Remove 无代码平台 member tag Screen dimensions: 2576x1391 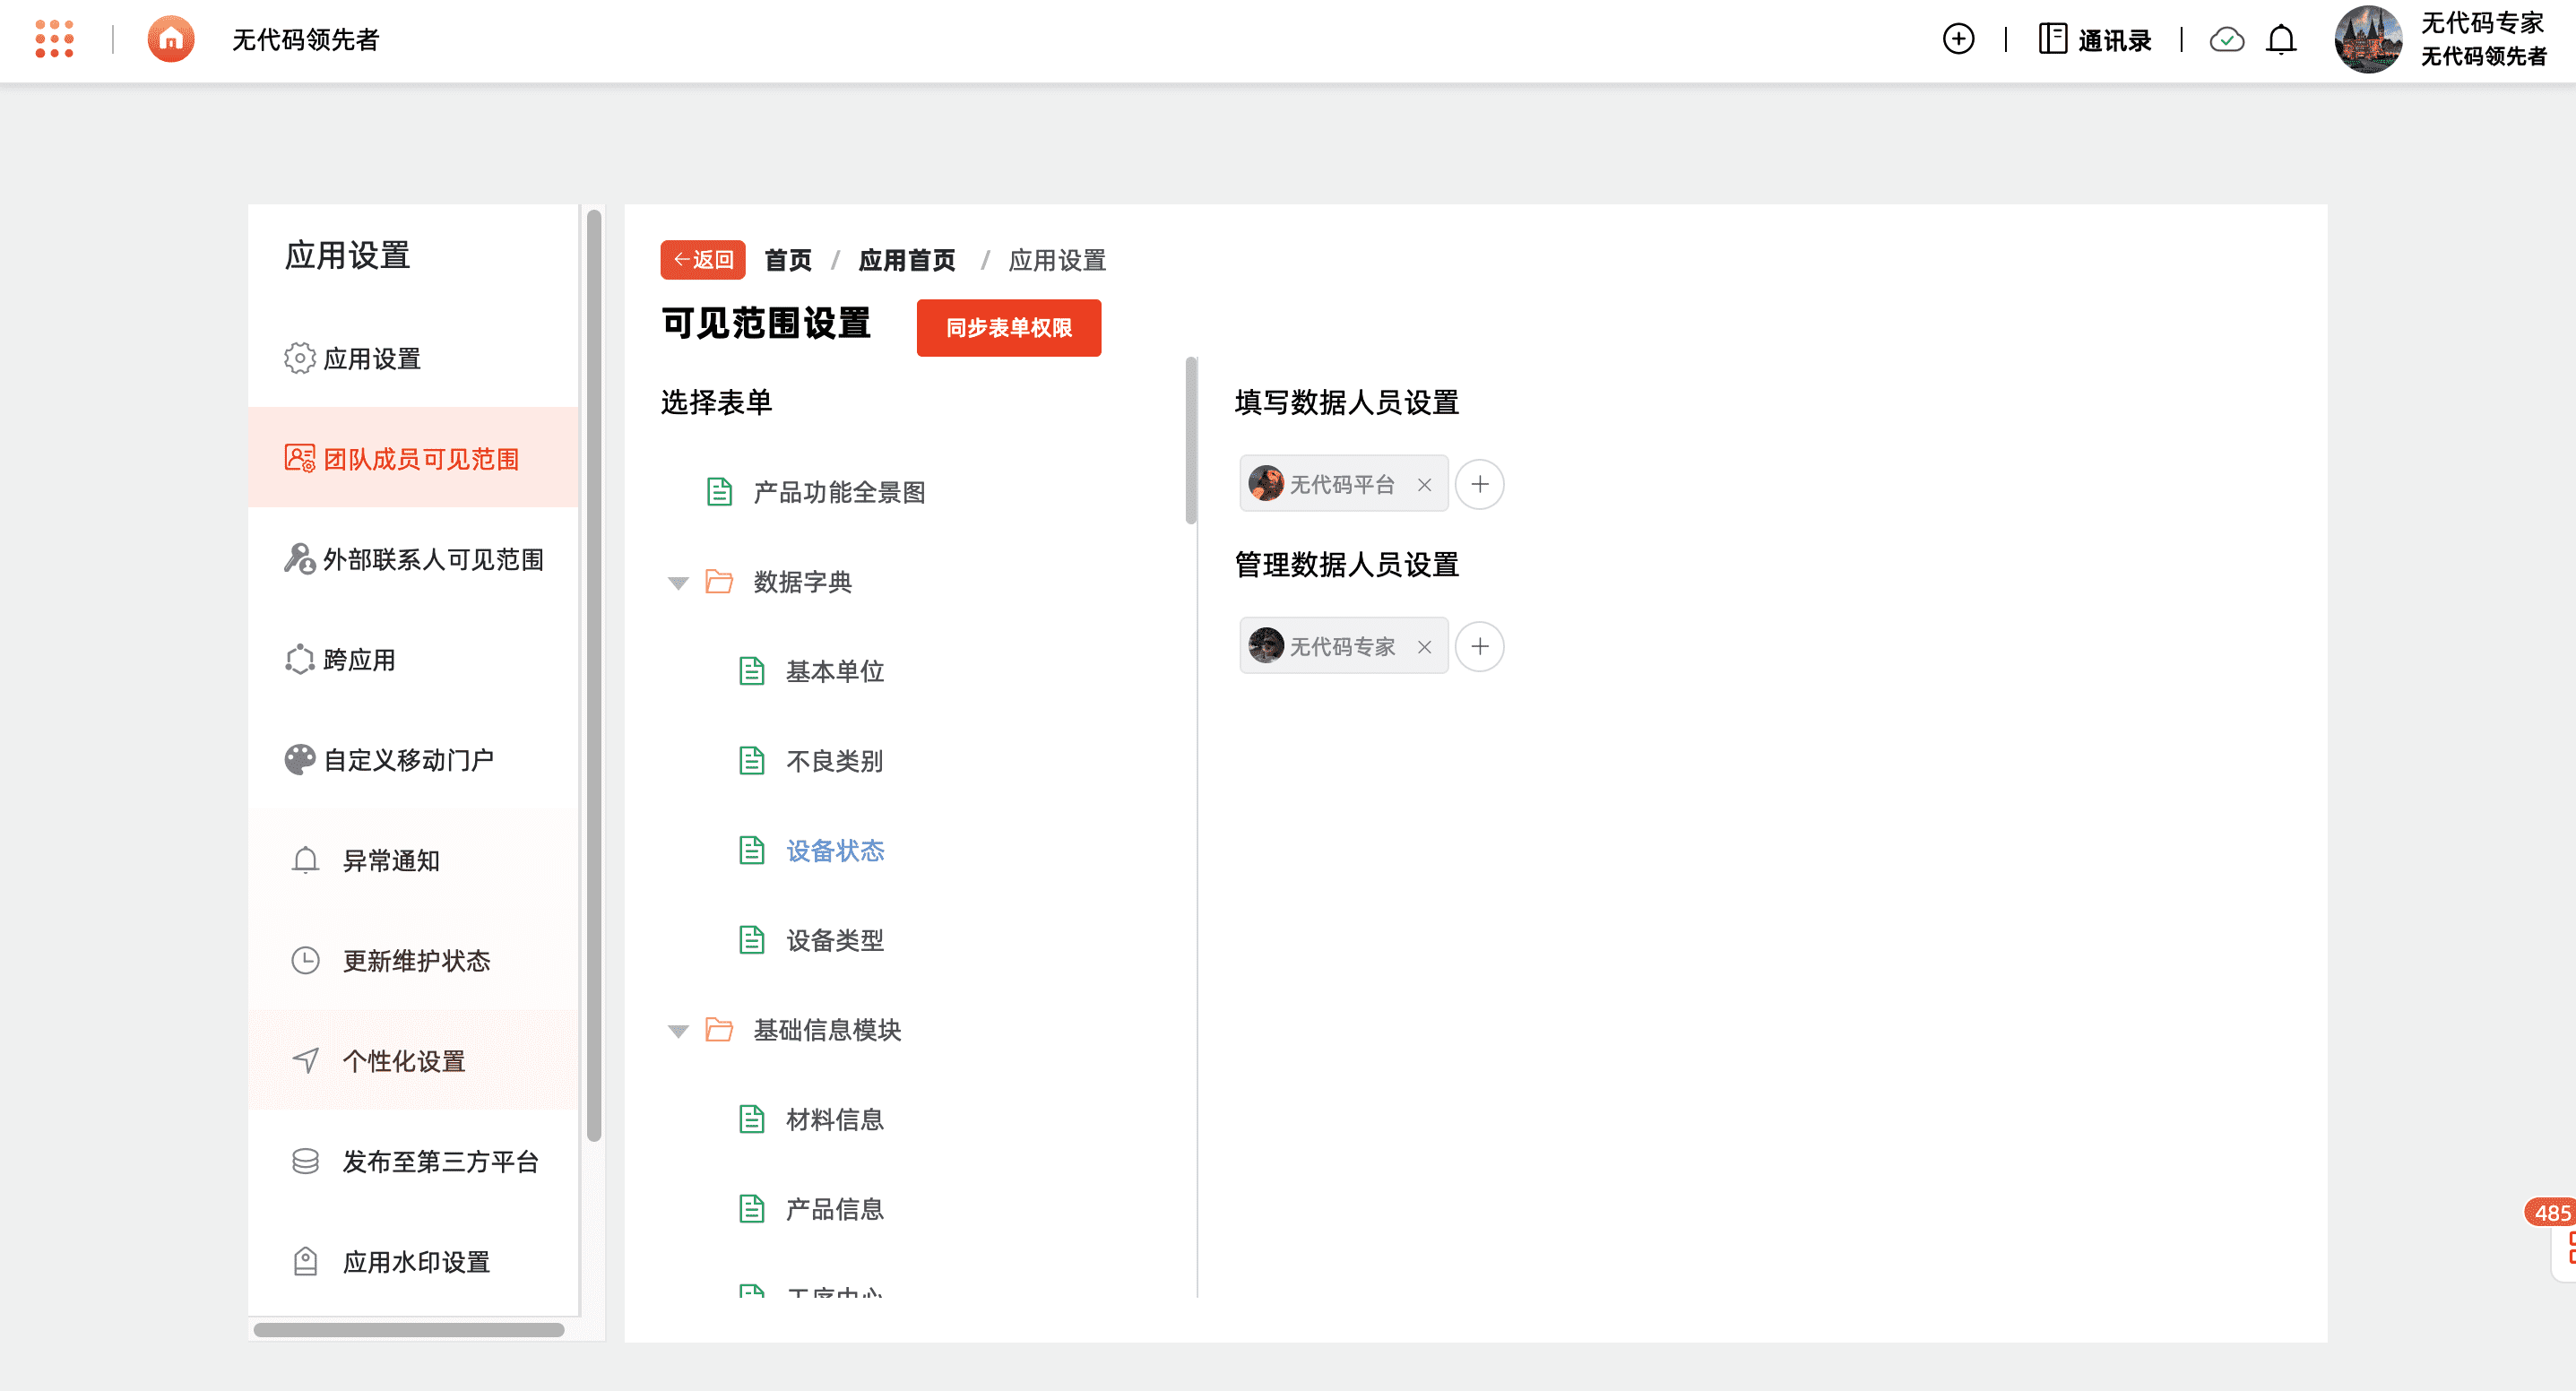pos(1424,485)
